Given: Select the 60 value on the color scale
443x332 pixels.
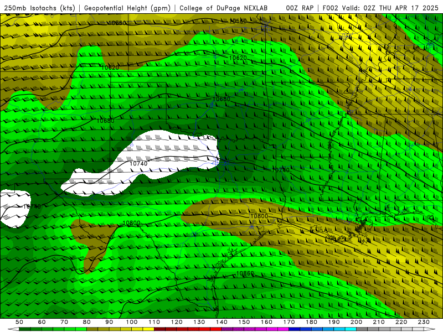Looking at the screenshot, I should pyautogui.click(x=42, y=322).
